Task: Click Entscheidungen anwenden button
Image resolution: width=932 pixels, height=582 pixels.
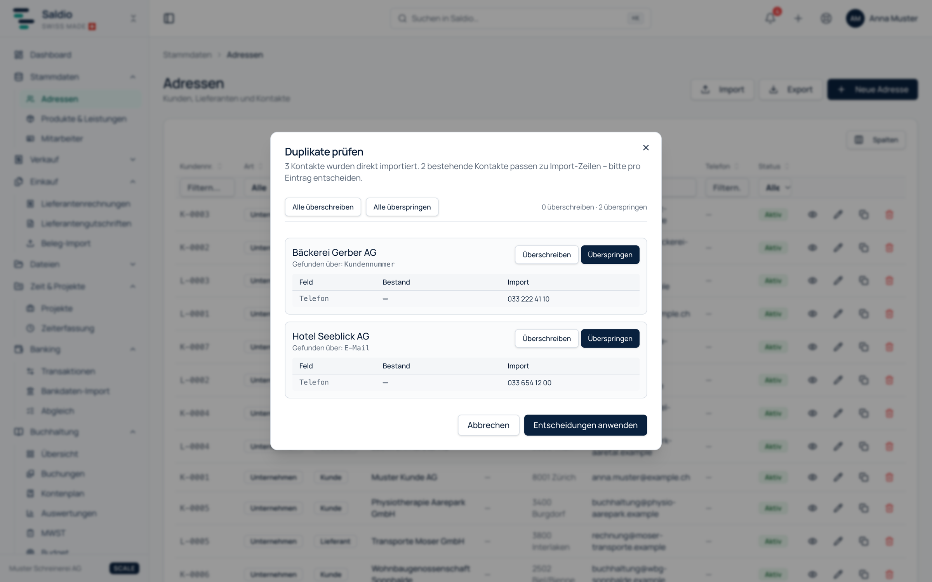Action: [585, 425]
